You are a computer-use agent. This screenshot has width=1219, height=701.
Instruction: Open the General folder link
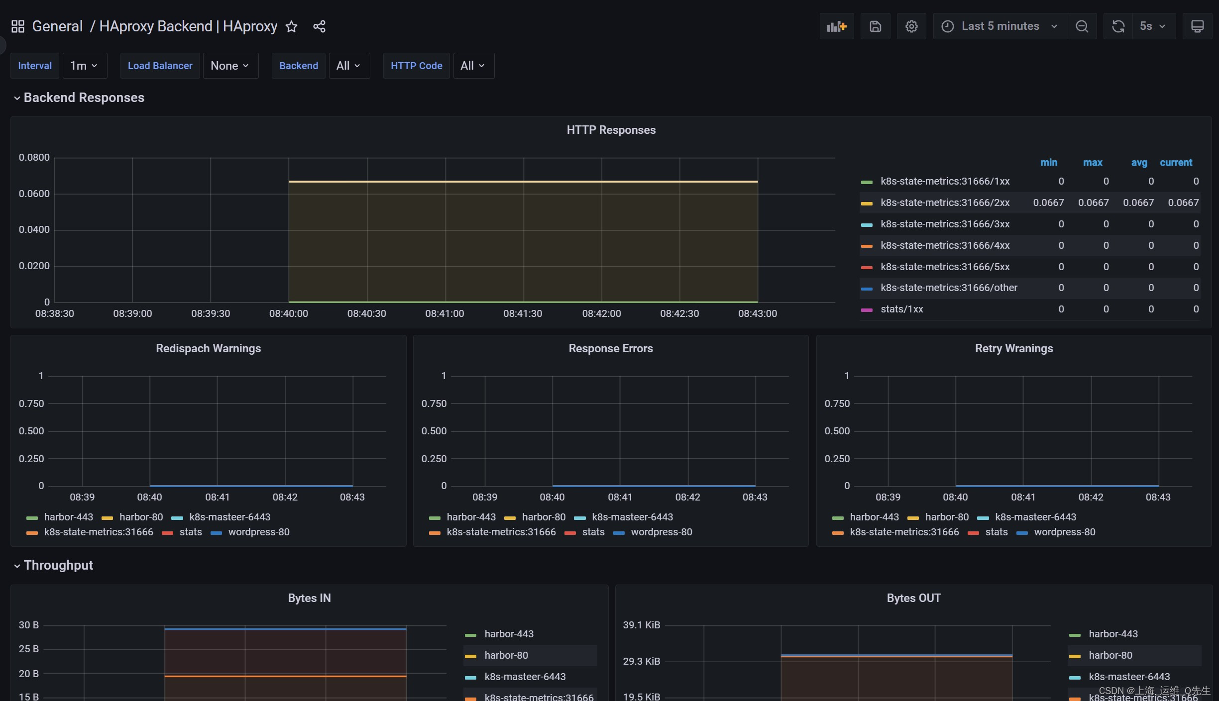coord(57,26)
